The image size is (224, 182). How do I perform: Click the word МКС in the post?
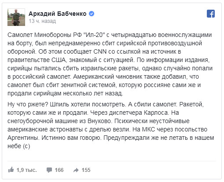[x=148, y=129]
